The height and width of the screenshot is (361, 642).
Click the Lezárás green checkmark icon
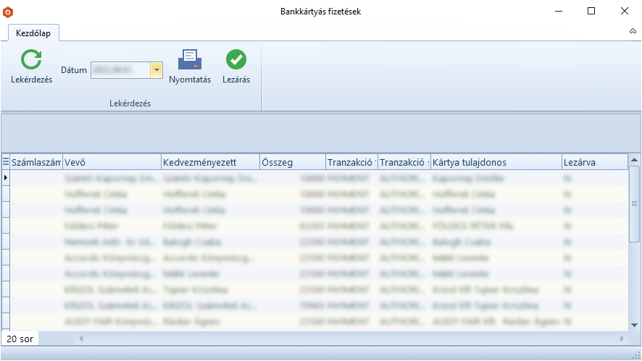pos(236,60)
